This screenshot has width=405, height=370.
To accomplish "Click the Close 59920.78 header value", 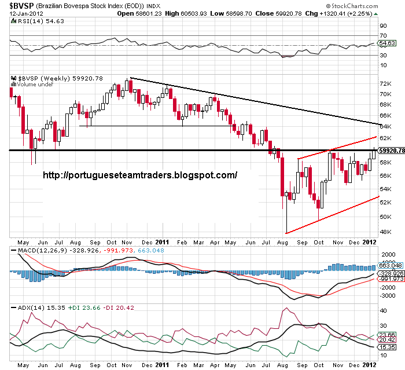I will tap(278, 13).
